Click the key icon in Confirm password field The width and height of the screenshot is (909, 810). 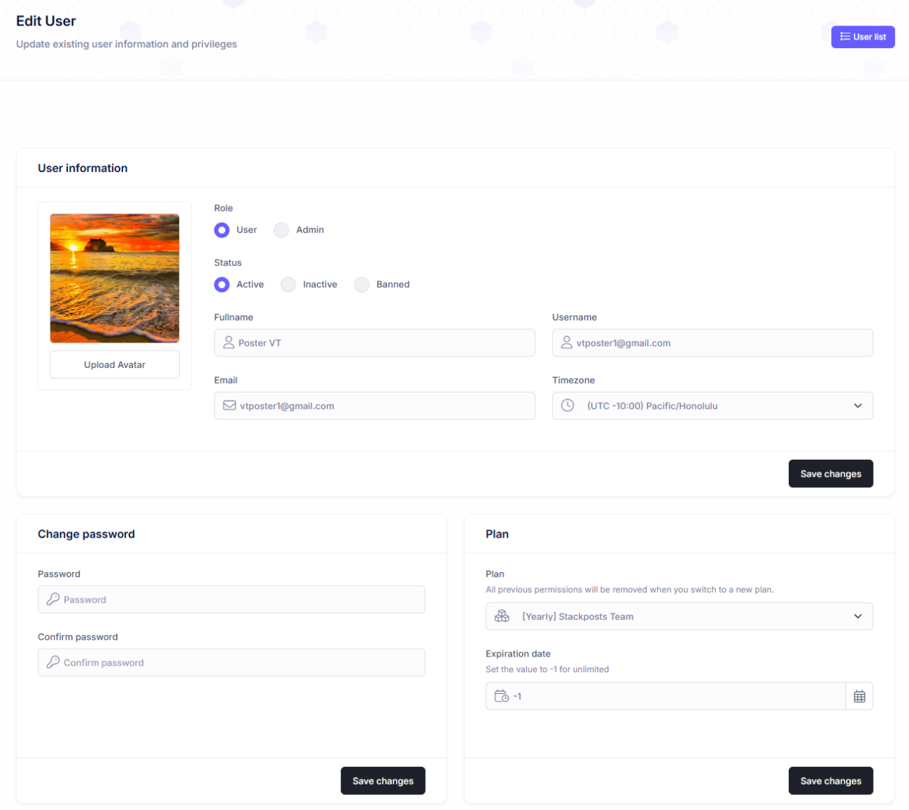point(53,663)
